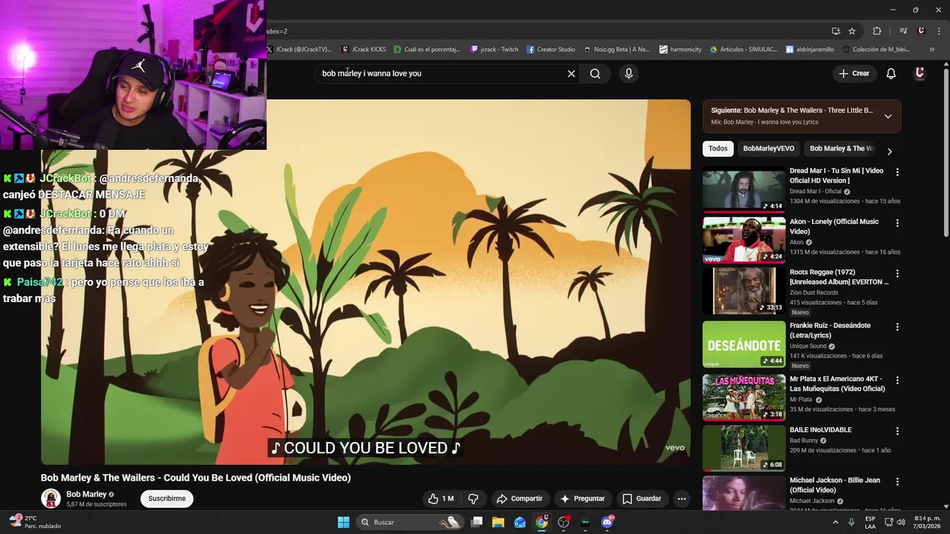Click install/cast icon in address bar
Screen dimensions: 950x534
coord(836,31)
